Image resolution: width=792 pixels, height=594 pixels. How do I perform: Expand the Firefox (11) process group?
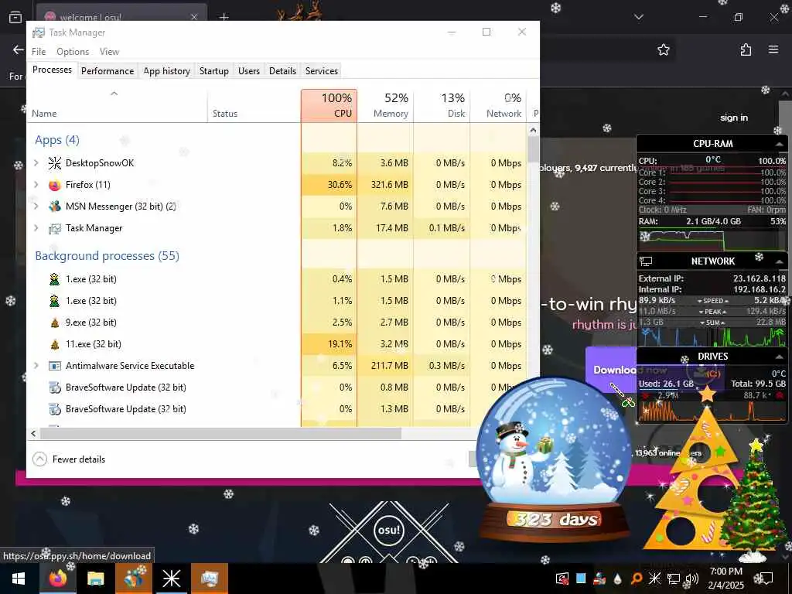[36, 184]
